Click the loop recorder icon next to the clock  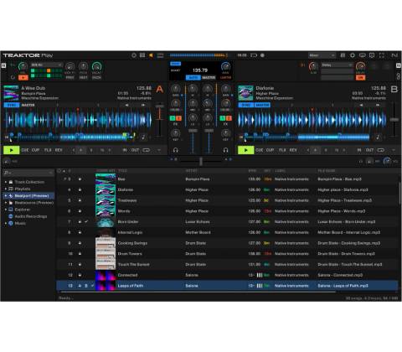click(254, 55)
